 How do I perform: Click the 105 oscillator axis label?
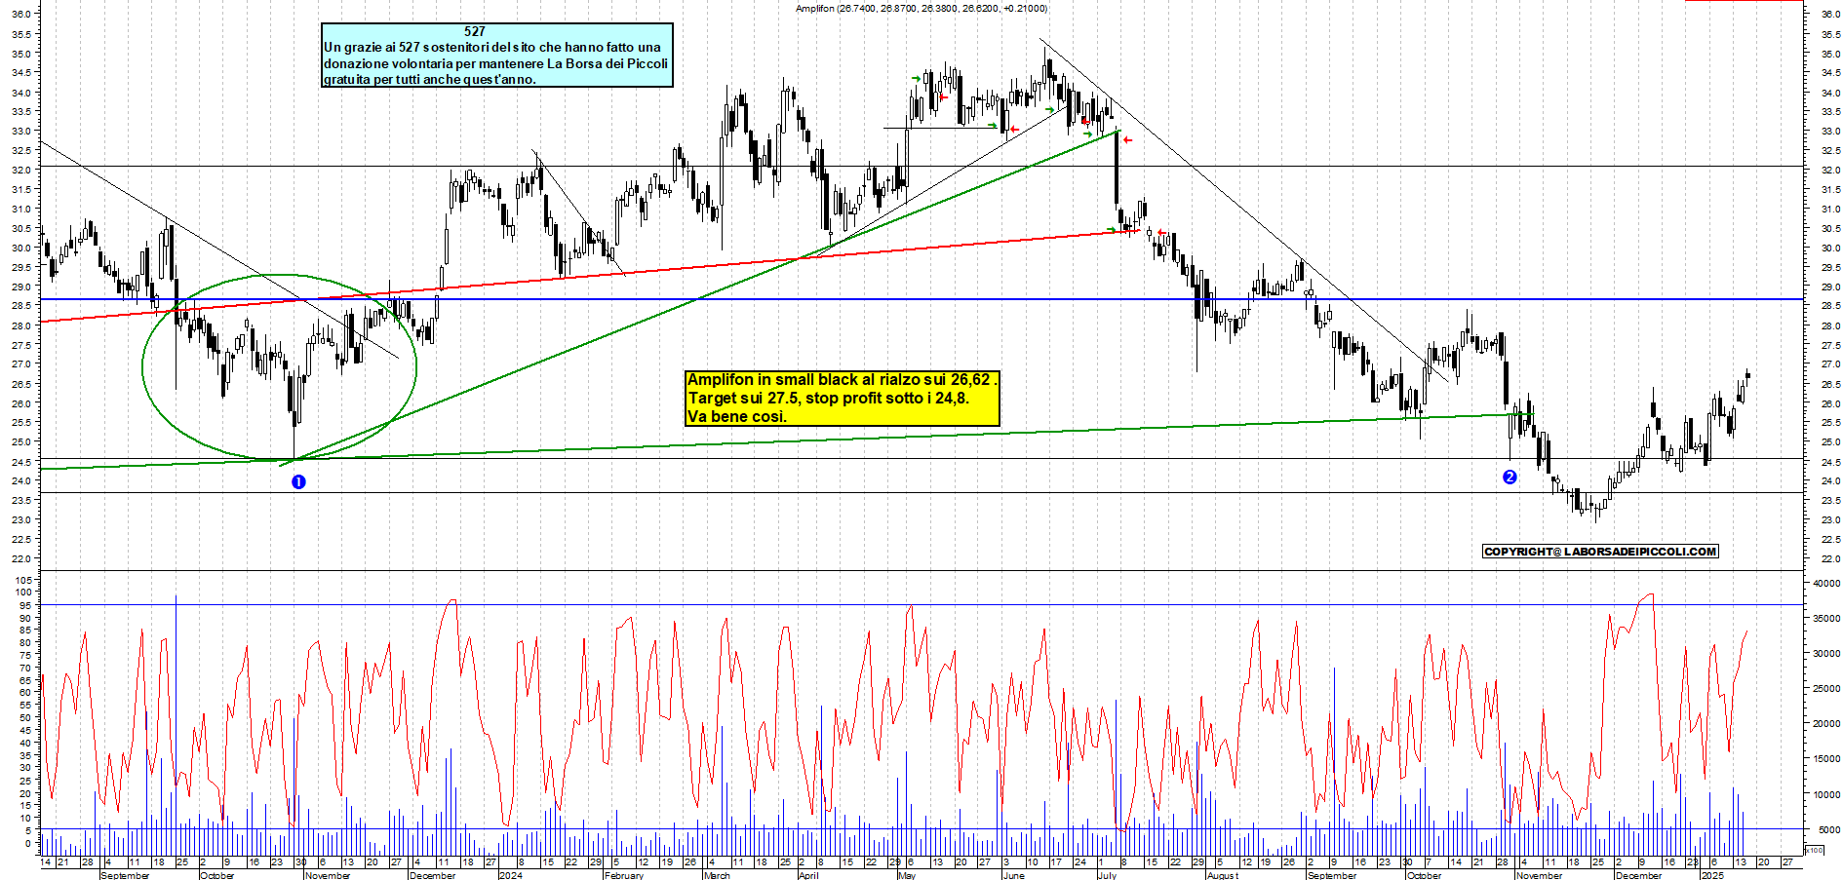coord(23,579)
